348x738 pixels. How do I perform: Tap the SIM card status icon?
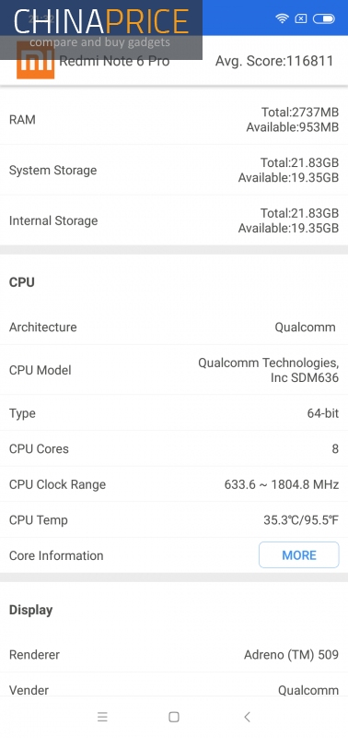click(300, 18)
